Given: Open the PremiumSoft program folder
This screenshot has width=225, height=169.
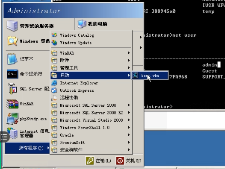Looking at the screenshot, I should [x=91, y=143].
